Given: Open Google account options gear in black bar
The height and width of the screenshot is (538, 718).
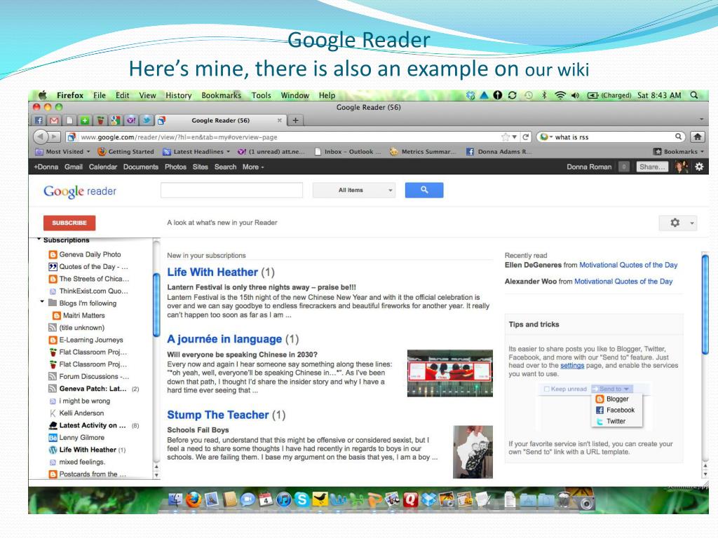Looking at the screenshot, I should coord(699,167).
